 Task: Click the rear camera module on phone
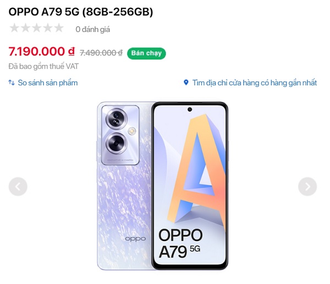pyautogui.click(x=120, y=135)
